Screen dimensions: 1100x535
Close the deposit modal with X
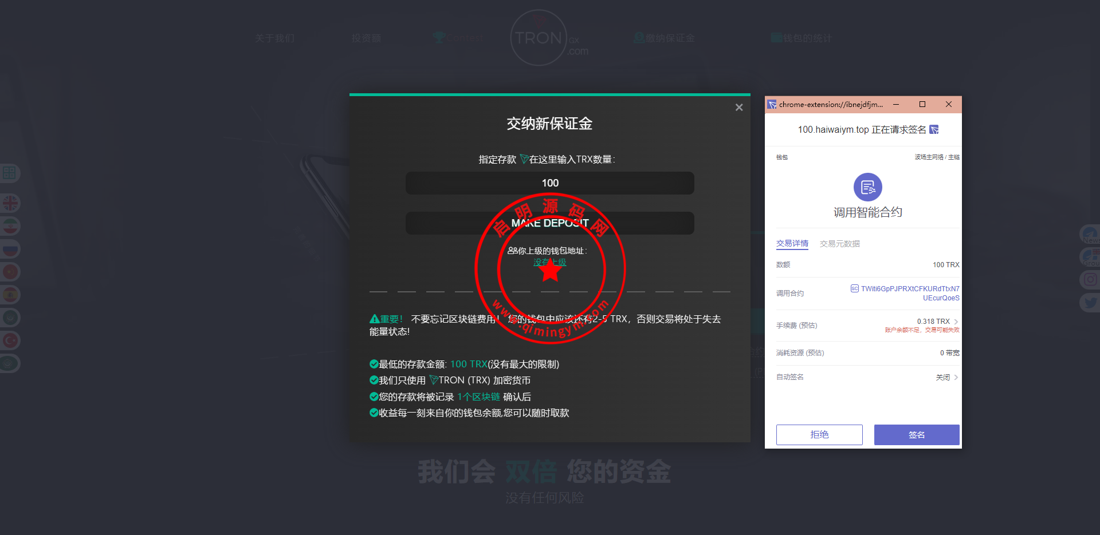(739, 108)
